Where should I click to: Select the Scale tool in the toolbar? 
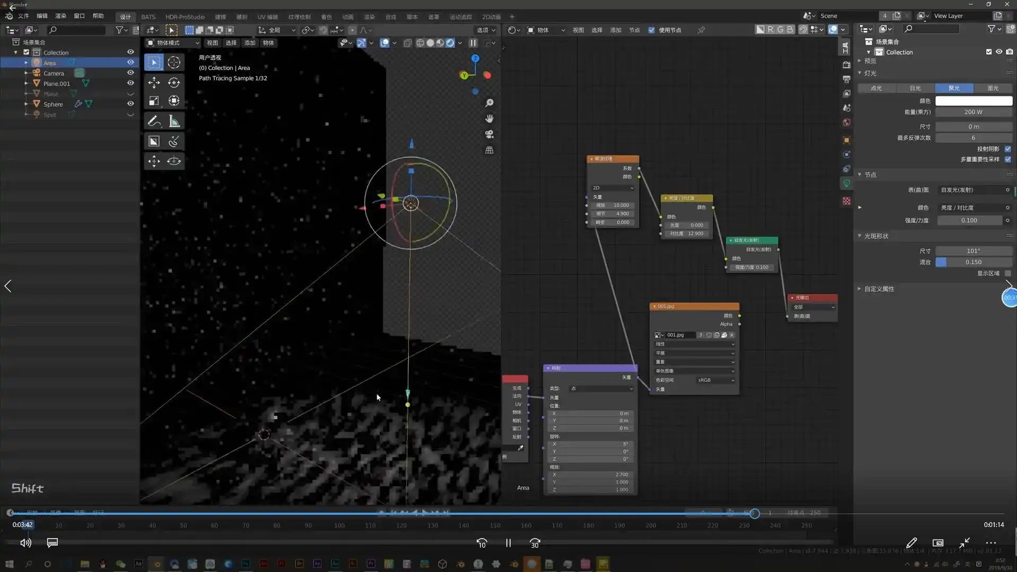click(154, 101)
